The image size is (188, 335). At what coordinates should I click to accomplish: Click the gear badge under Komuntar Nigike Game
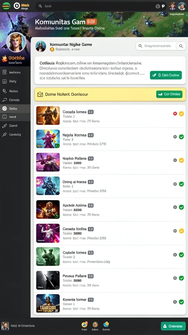[52, 49]
